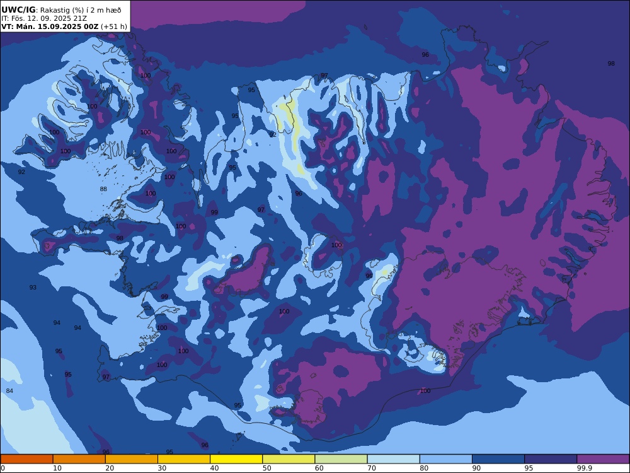Click the light blue 80–90 legend swatch

click(x=446, y=459)
